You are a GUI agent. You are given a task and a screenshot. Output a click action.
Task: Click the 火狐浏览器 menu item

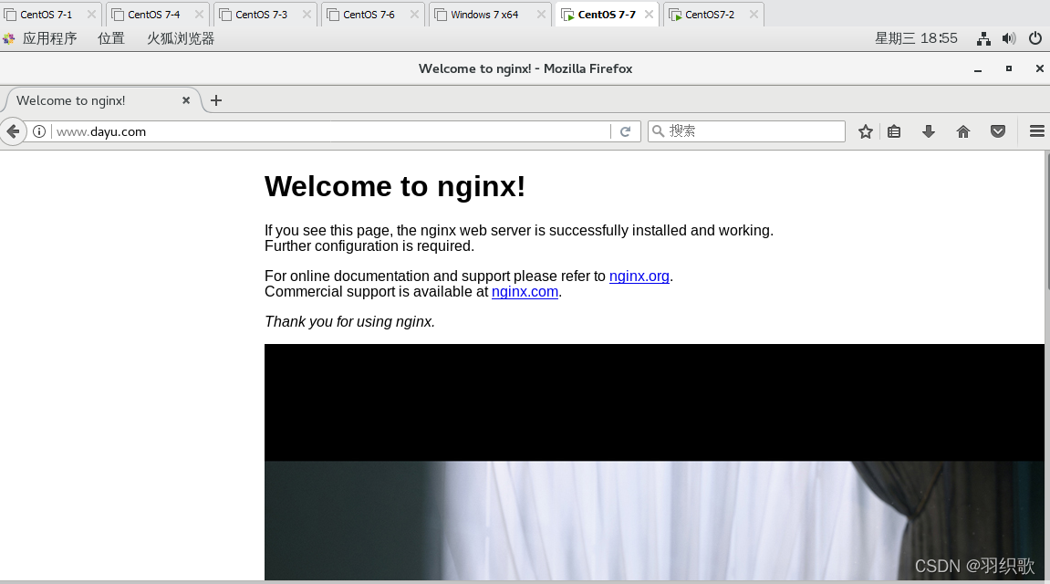pos(181,39)
